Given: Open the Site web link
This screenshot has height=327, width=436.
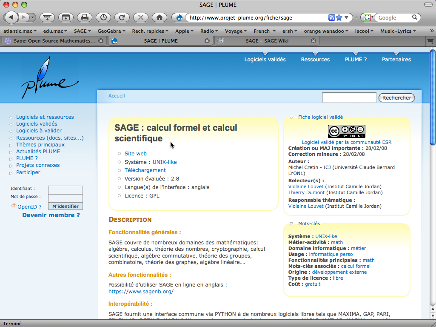Looking at the screenshot, I should [135, 154].
